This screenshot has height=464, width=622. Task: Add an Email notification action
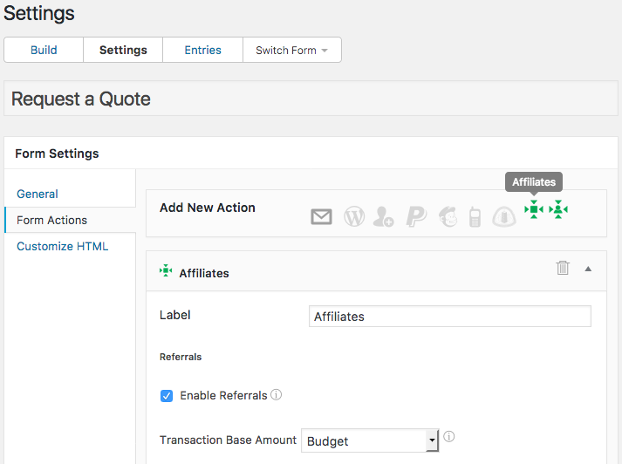pos(321,217)
